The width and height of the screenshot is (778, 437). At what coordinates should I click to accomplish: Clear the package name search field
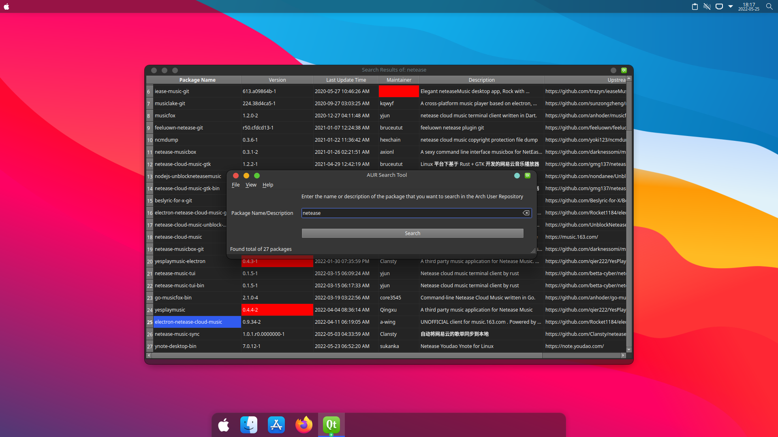pos(526,213)
